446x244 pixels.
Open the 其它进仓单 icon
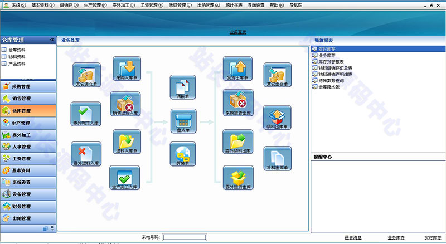[86, 75]
